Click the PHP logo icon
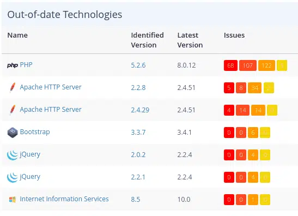 point(13,65)
